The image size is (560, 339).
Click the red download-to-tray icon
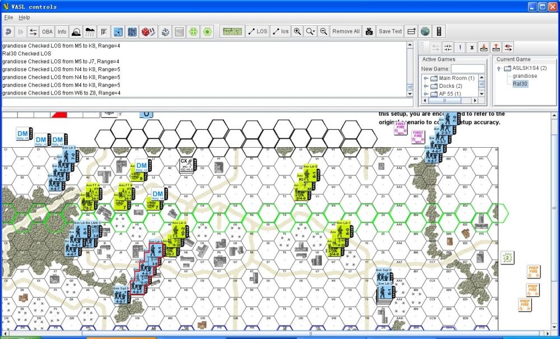tap(484, 48)
